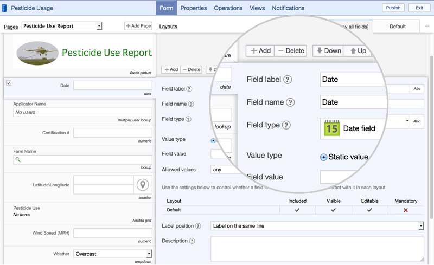Image resolution: width=434 pixels, height=265 pixels.
Task: Open the Operations tab
Action: tap(228, 8)
